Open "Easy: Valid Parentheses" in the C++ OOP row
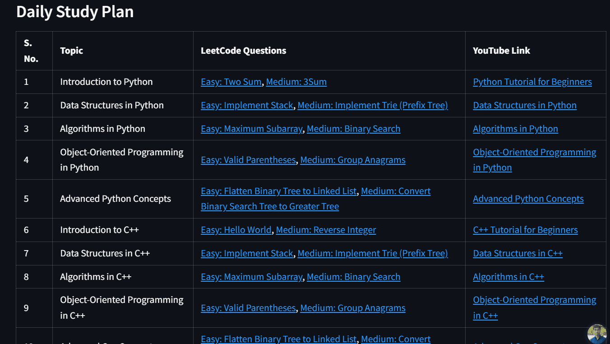Screen dimensions: 610x344 click(248, 308)
